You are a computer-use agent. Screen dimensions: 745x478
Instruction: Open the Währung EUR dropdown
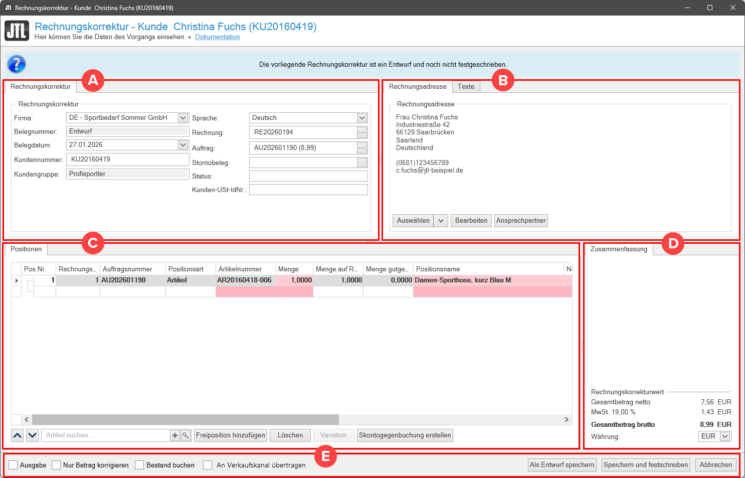725,436
